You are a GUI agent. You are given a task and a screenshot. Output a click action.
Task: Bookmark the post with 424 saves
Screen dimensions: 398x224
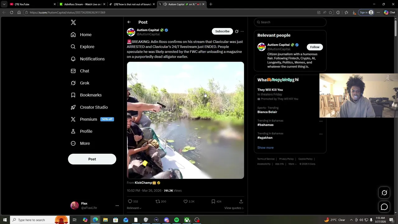213,201
